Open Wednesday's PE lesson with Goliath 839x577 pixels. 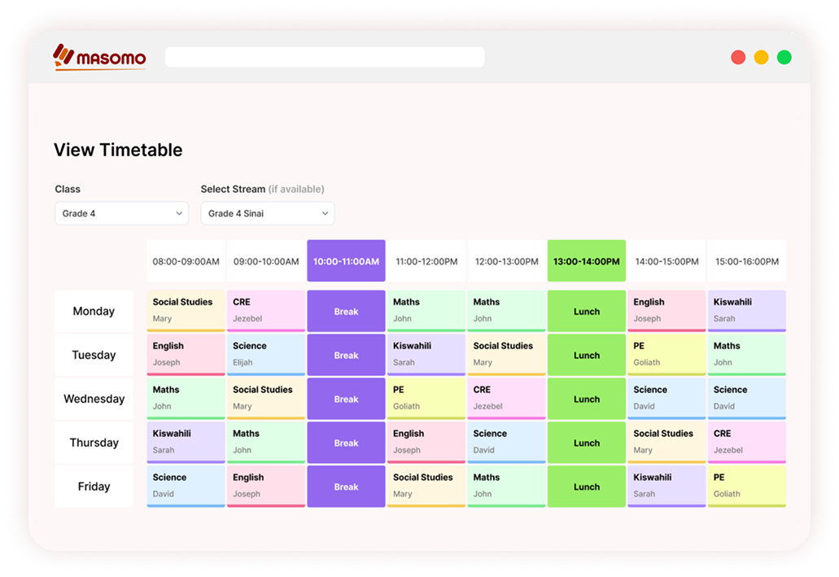tap(426, 399)
